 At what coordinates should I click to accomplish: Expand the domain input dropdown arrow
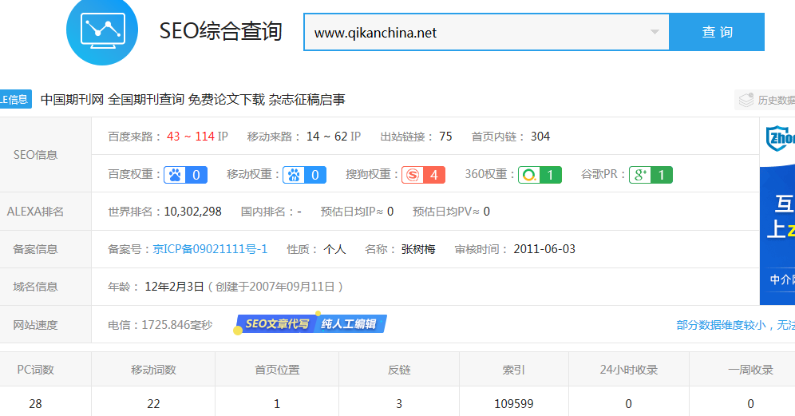655,32
